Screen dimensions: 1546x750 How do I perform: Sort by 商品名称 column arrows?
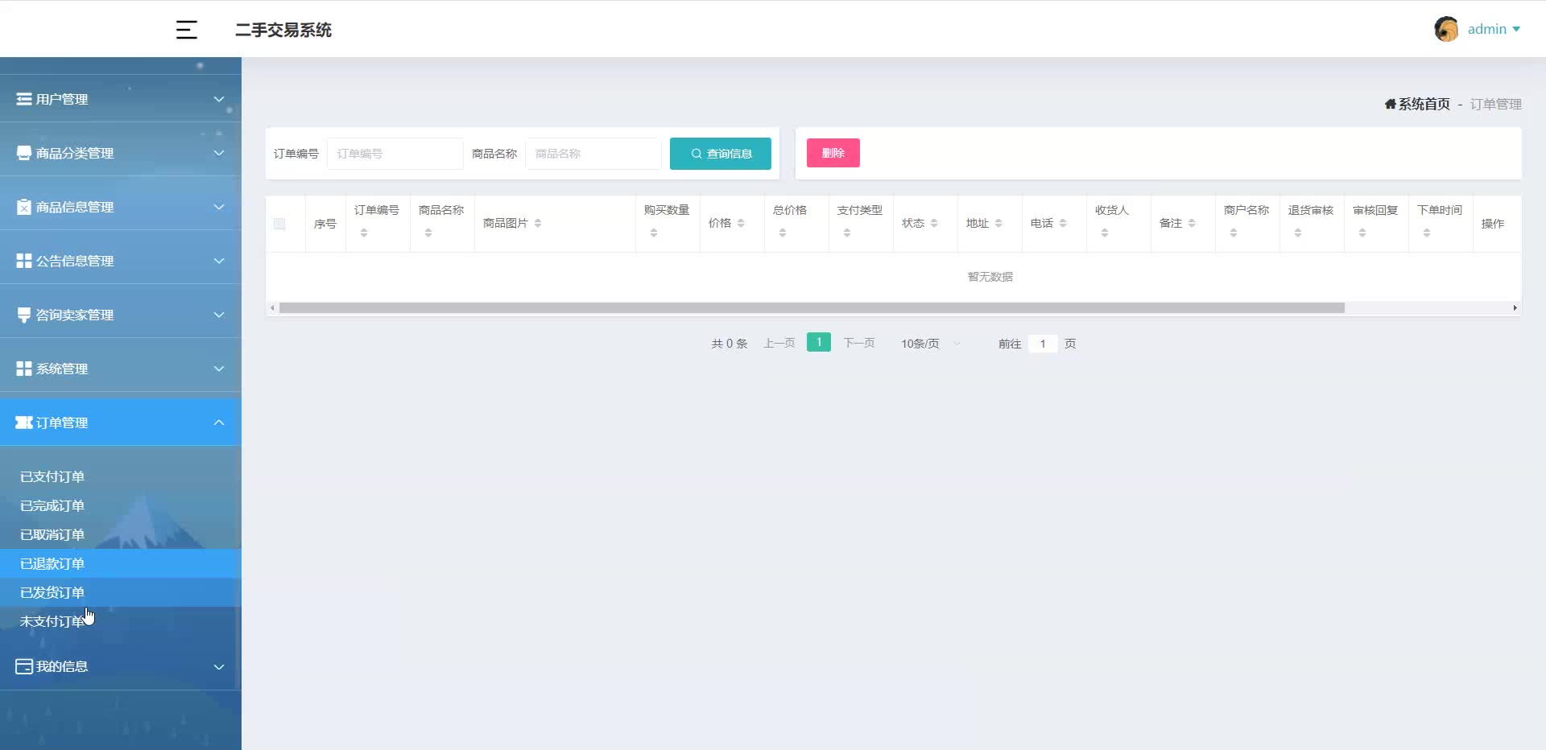[x=428, y=233]
